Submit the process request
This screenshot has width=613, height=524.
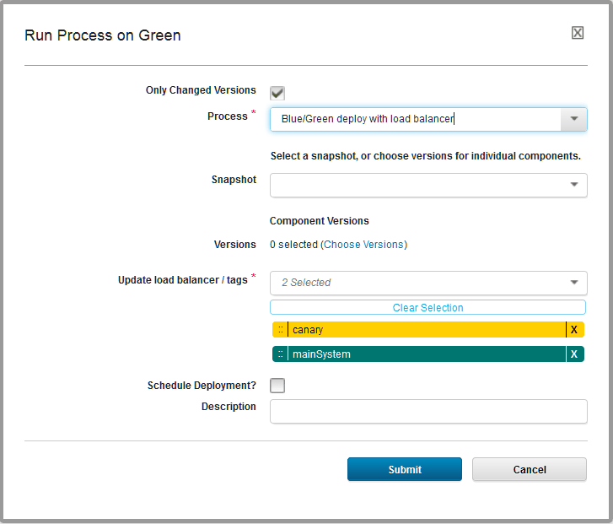405,469
